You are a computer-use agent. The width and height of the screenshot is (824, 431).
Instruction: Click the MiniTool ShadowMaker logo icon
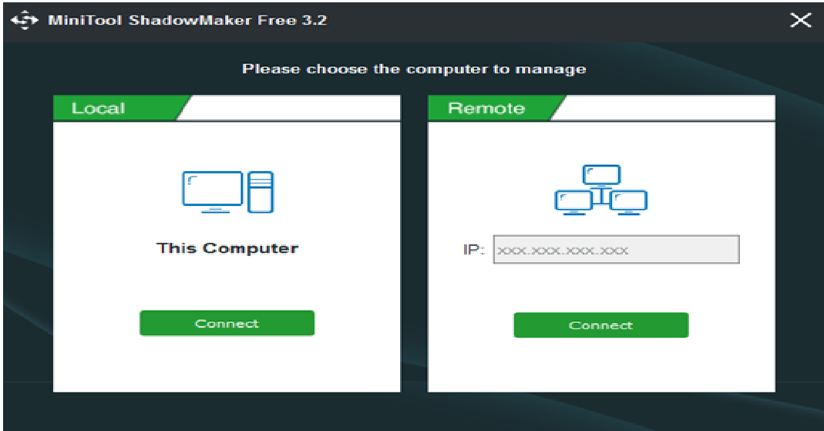click(24, 21)
